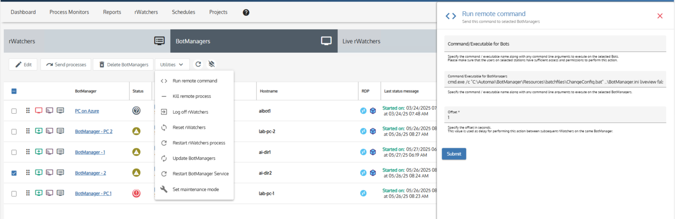675x219 pixels.
Task: Toggle the select-all checkbox in table header
Action: (14, 91)
